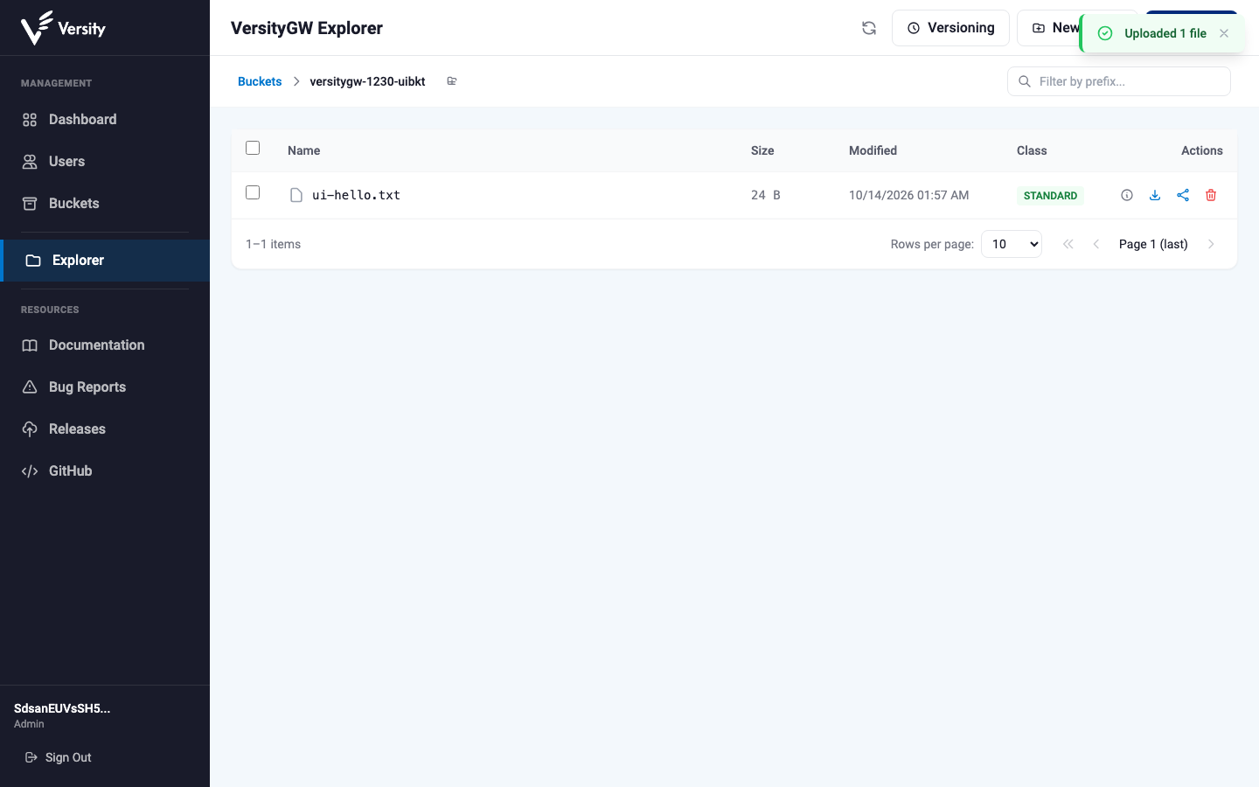The width and height of the screenshot is (1259, 787).
Task: Click the Class column header
Action: coord(1032,150)
